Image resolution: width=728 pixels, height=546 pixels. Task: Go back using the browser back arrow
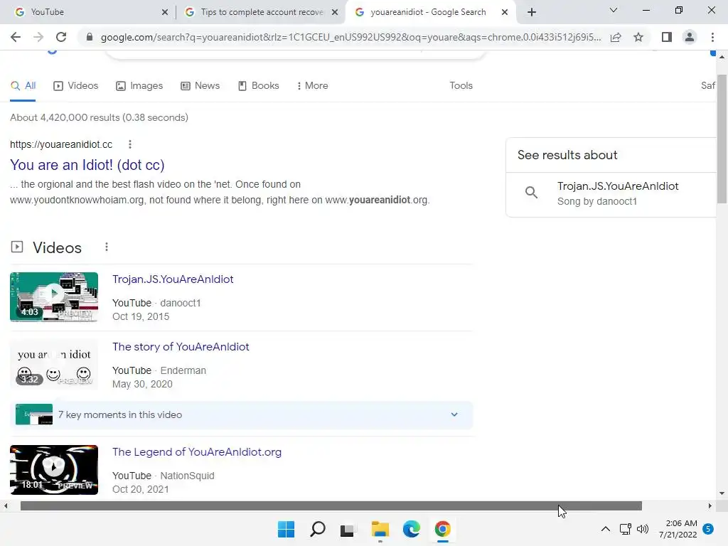(16, 37)
